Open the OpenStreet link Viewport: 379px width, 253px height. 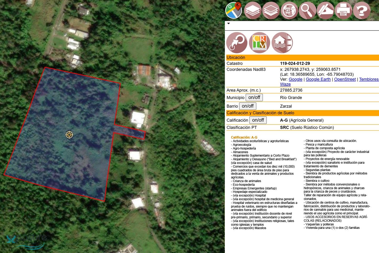click(x=345, y=79)
